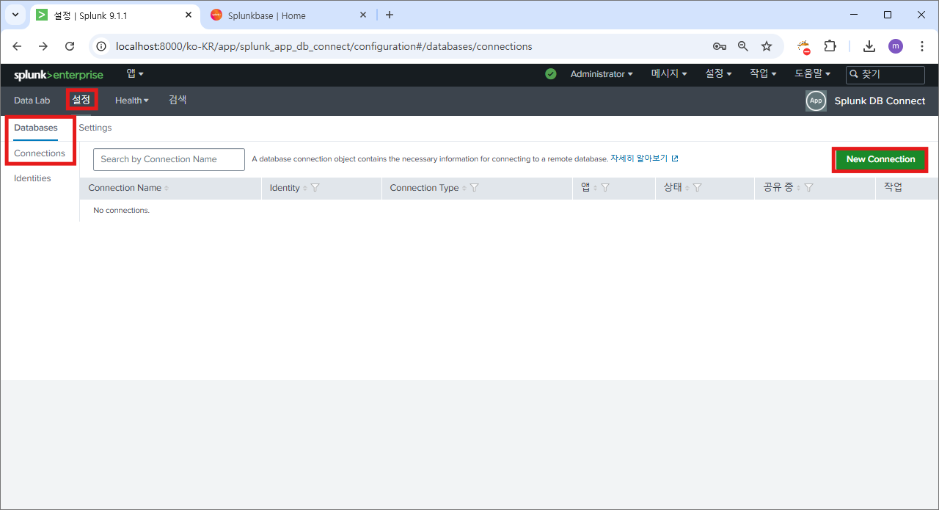Click the Connection Type column header text
939x510 pixels.
pyautogui.click(x=424, y=188)
